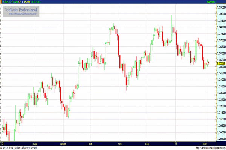Select the naponta interval label

(x=211, y=2)
